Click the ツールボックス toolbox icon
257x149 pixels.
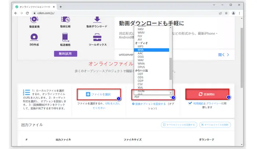pos(97,37)
